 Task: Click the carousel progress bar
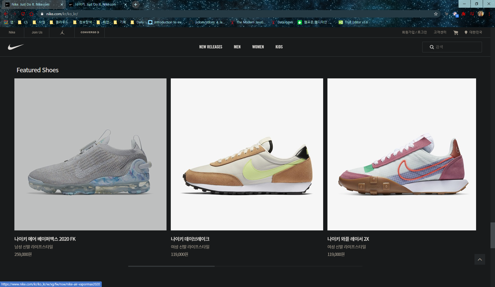pyautogui.click(x=245, y=266)
